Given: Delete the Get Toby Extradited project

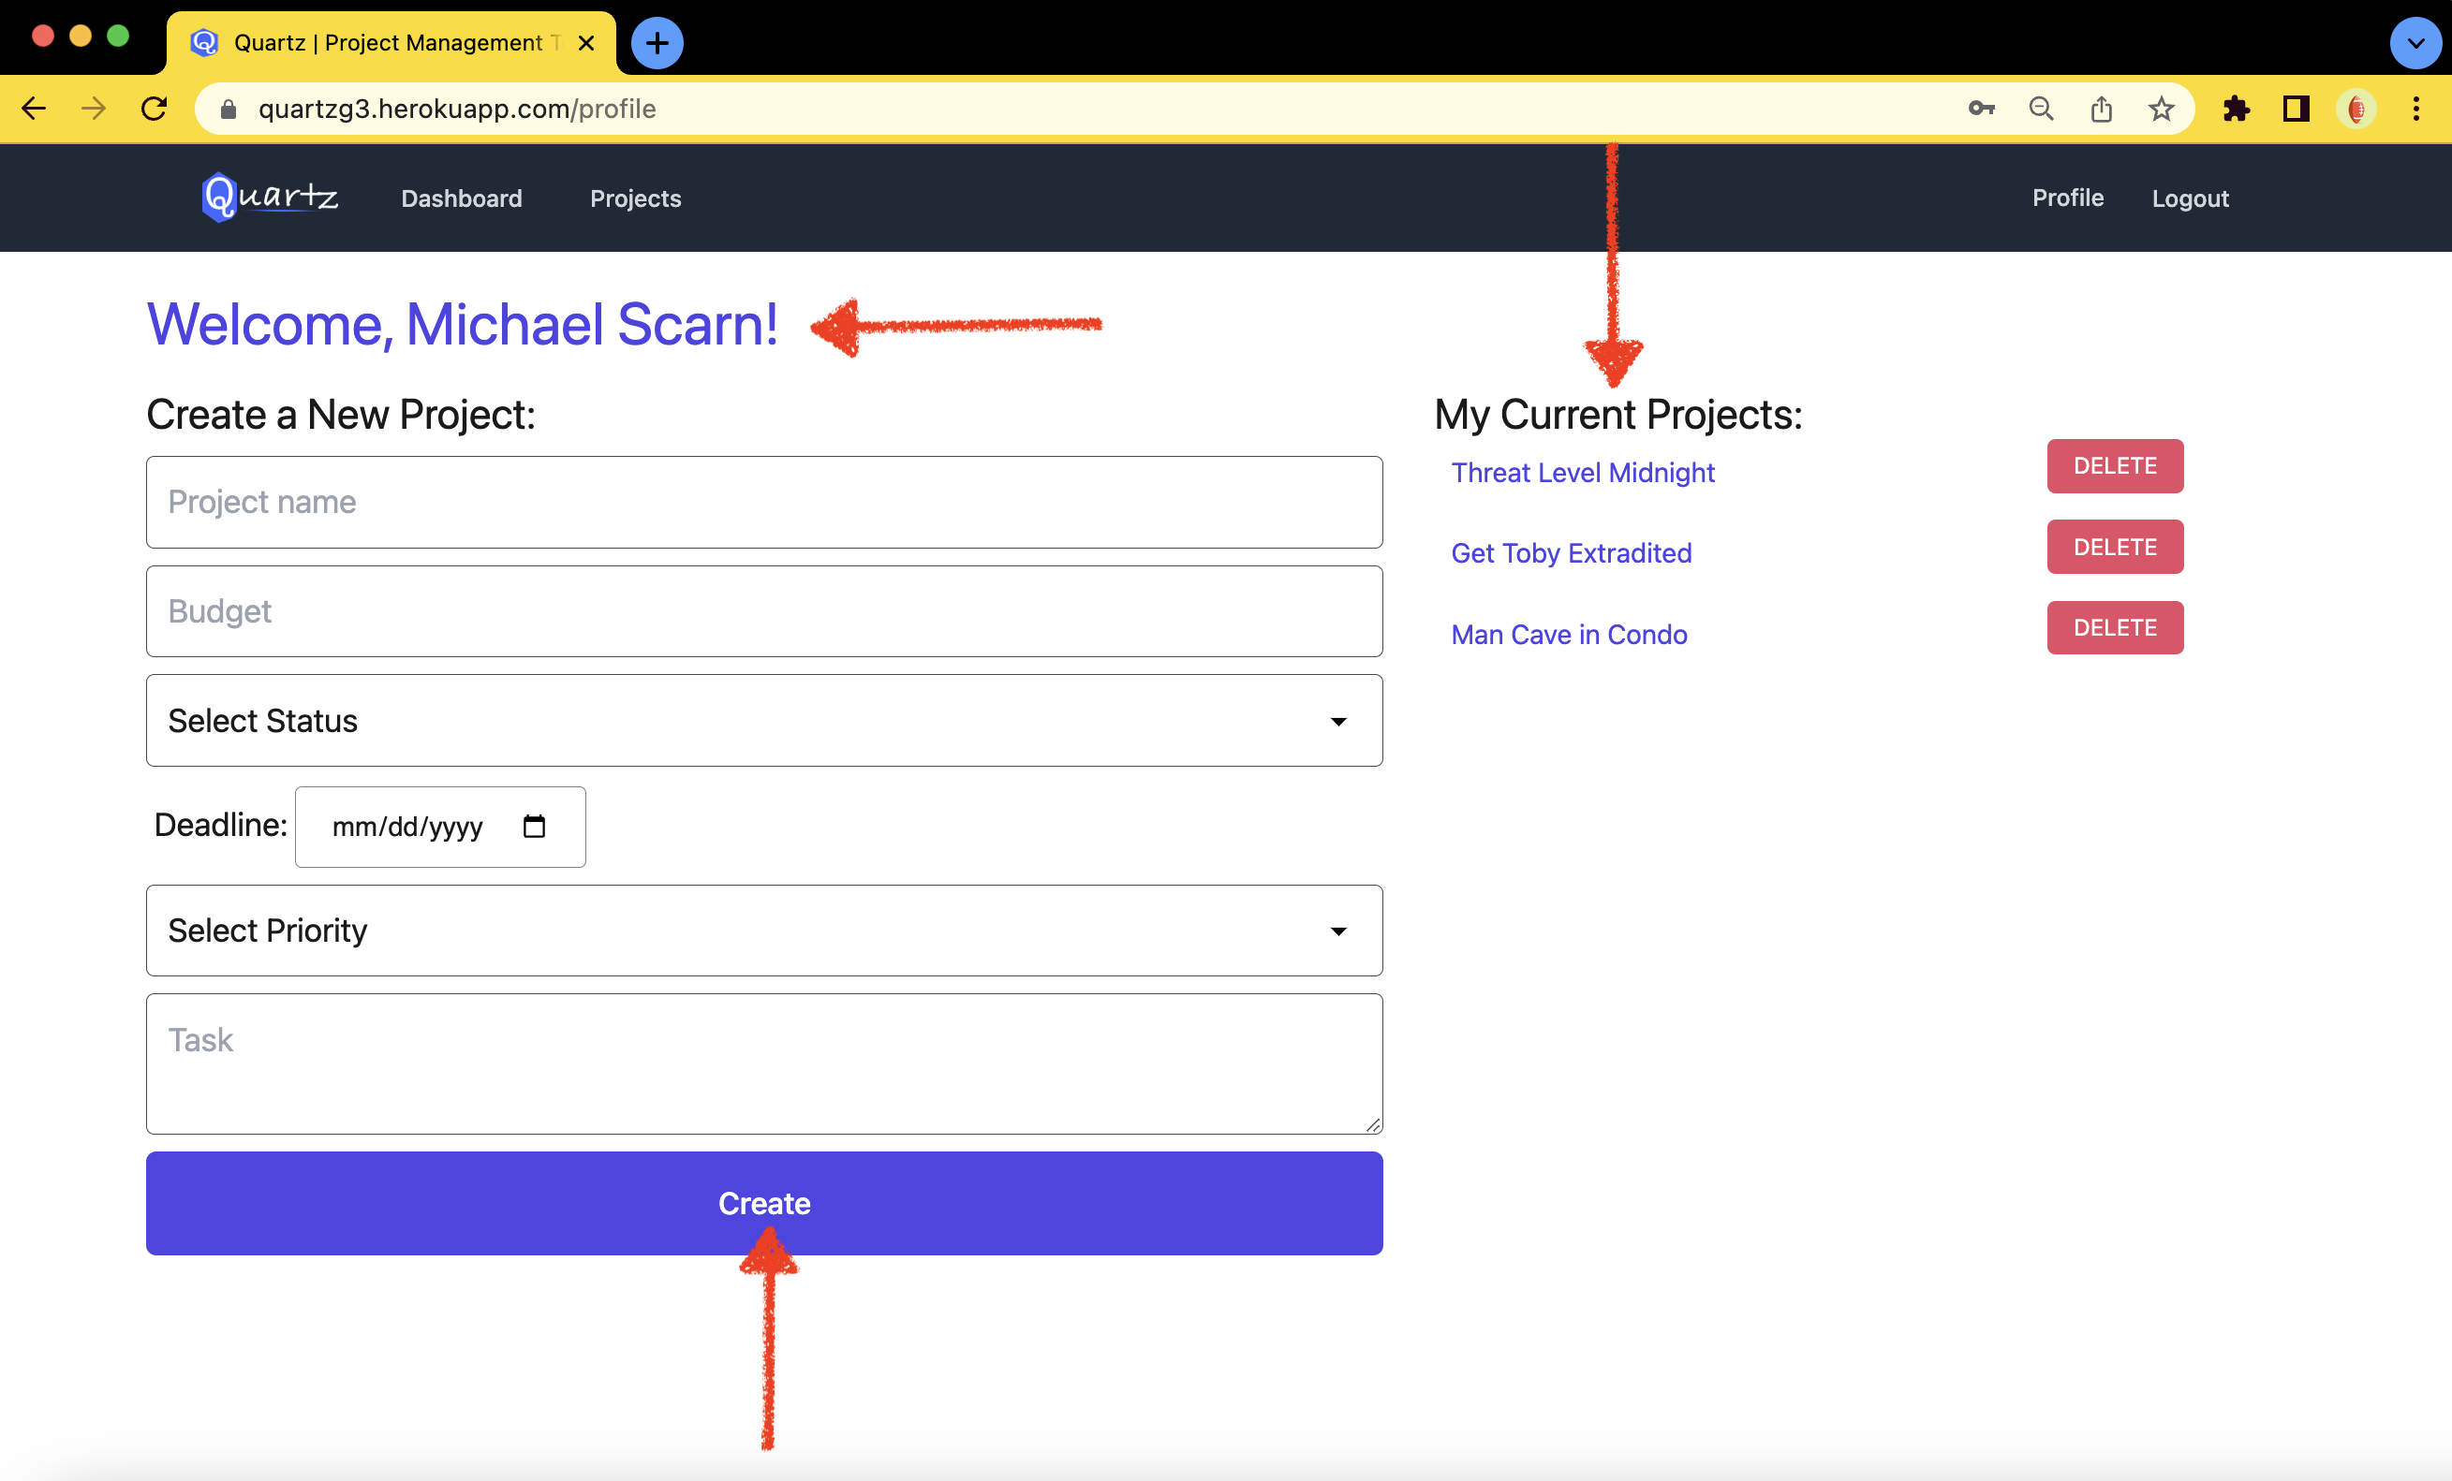Looking at the screenshot, I should point(2114,546).
